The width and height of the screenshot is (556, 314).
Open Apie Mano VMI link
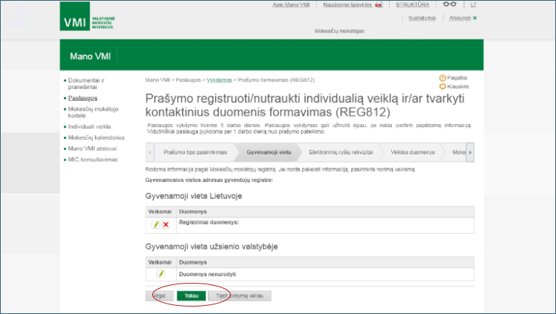coord(291,4)
